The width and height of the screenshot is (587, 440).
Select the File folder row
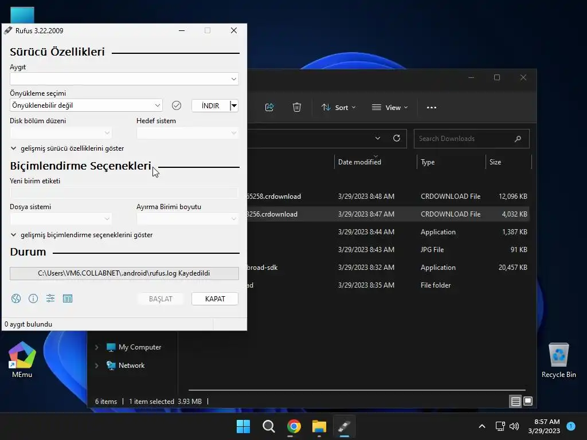pyautogui.click(x=388, y=285)
